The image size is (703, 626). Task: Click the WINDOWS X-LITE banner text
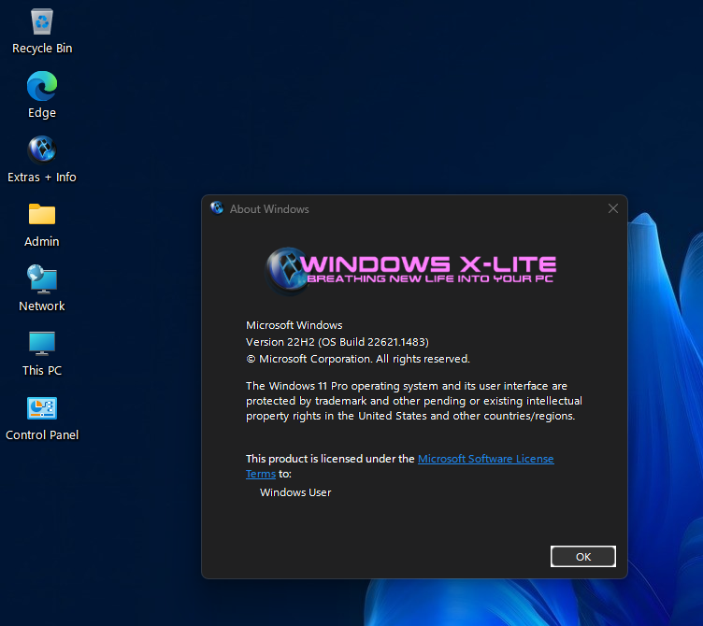(430, 261)
